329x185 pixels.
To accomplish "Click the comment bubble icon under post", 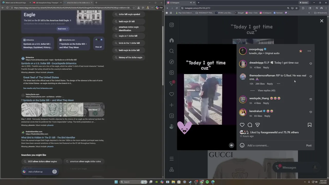I will pyautogui.click(x=250, y=125).
